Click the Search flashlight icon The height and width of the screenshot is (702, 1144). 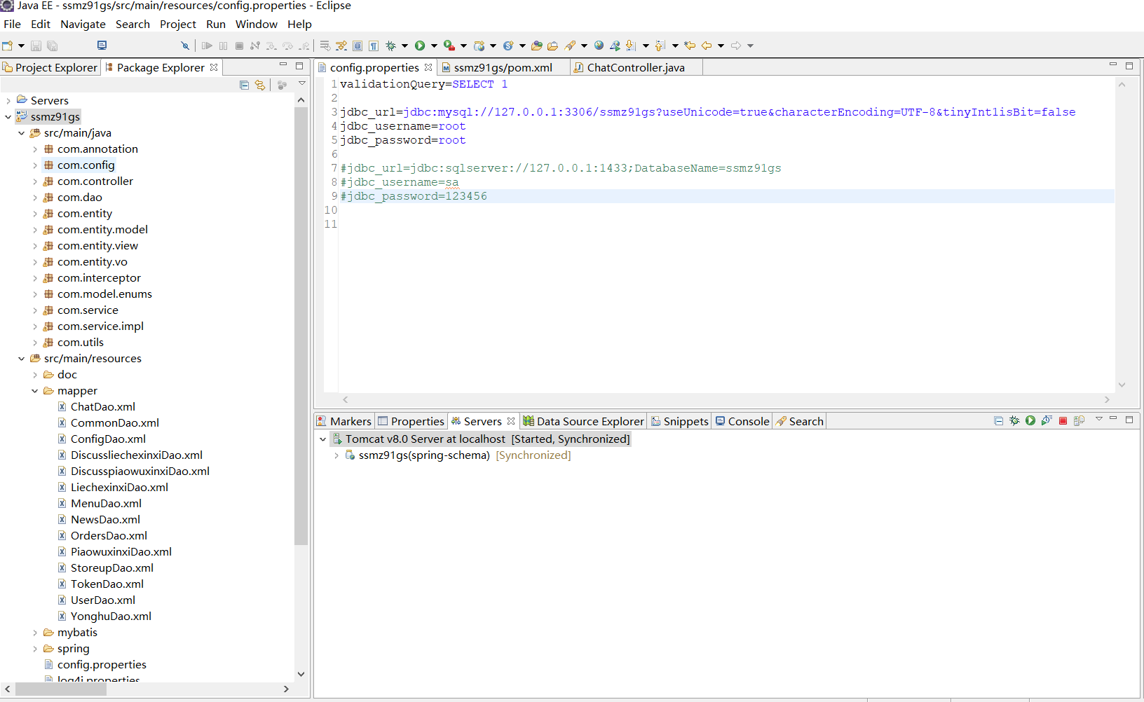571,46
